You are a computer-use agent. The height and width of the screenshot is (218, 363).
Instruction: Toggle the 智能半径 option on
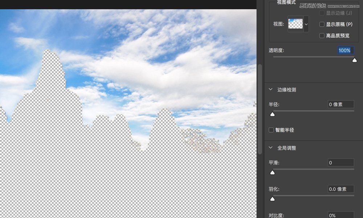pyautogui.click(x=271, y=130)
